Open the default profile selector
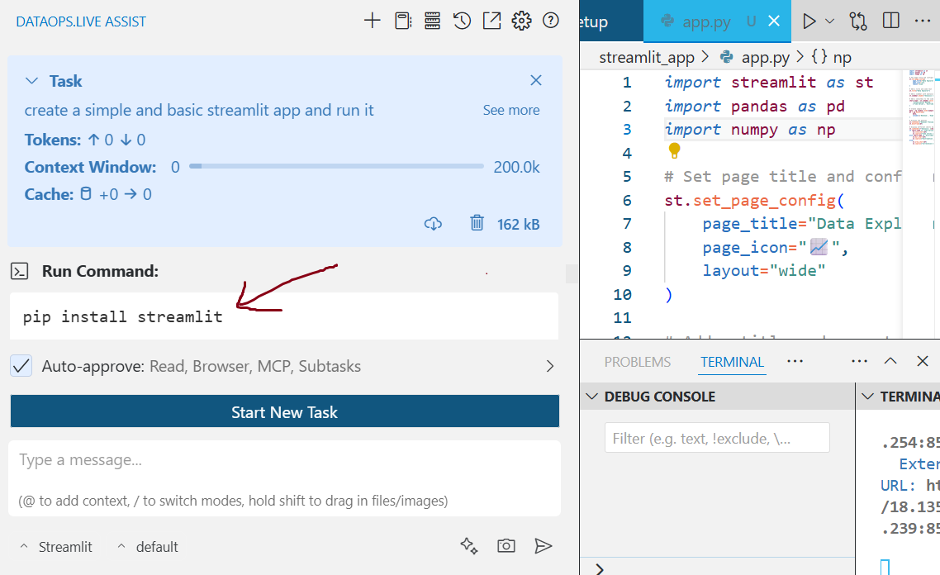940x575 pixels. pyautogui.click(x=148, y=547)
